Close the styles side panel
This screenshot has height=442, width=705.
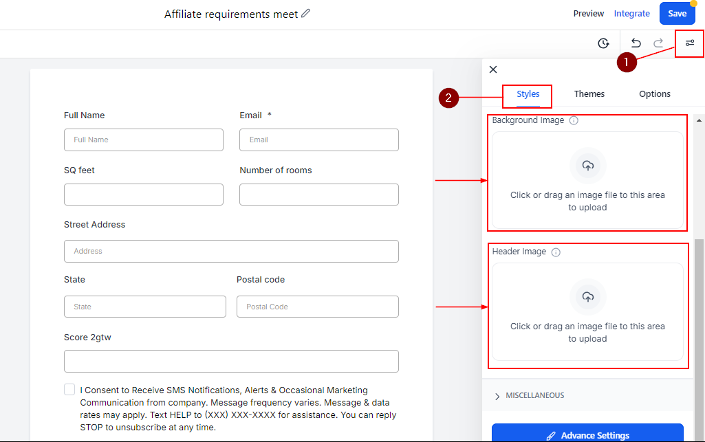(493, 69)
